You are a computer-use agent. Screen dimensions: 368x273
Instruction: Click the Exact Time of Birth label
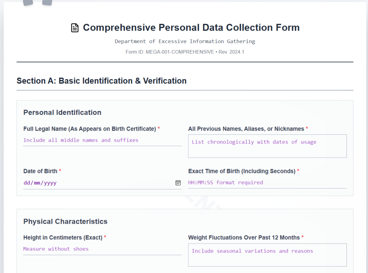point(242,171)
